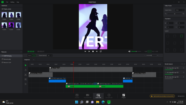Set playback speed to x0.5
This screenshot has height=105, width=186.
coord(146,51)
